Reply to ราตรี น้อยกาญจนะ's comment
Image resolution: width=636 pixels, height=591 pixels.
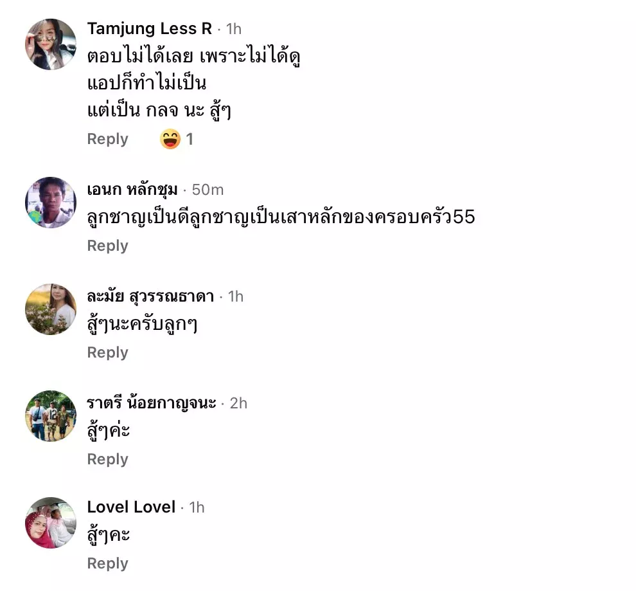107,459
